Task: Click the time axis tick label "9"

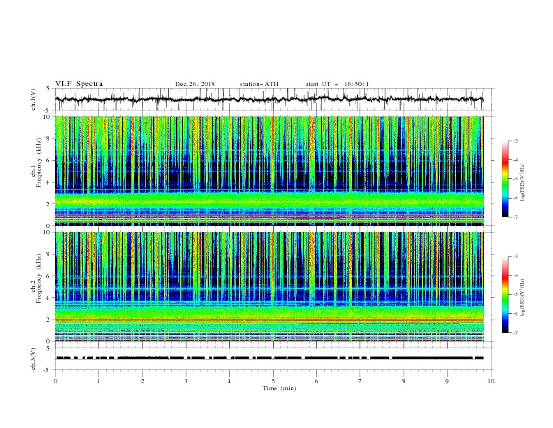Action: pos(447,381)
